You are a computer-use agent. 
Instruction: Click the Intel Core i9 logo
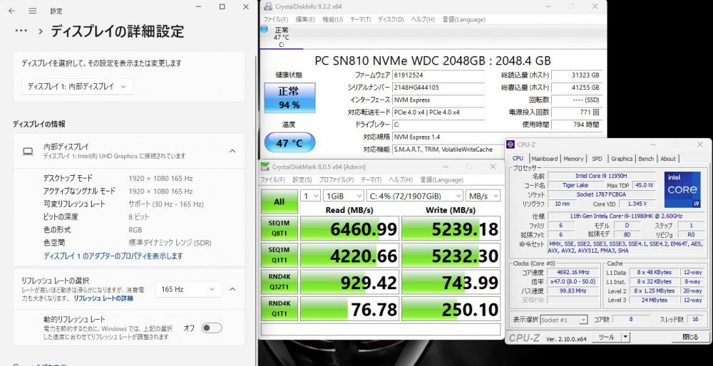[682, 189]
